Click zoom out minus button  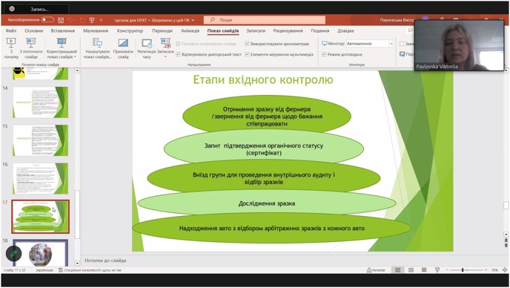pyautogui.click(x=448, y=270)
